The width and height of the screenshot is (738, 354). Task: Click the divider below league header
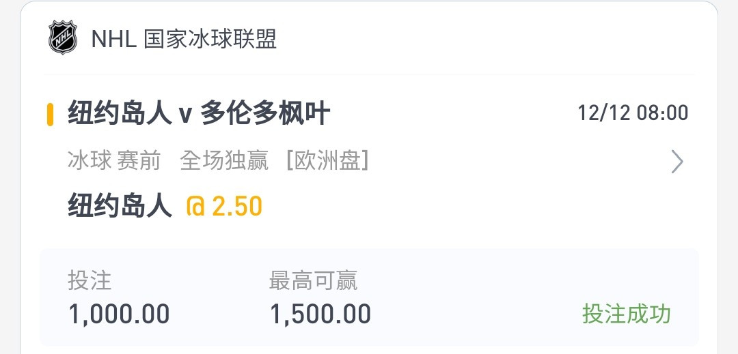pos(369,74)
